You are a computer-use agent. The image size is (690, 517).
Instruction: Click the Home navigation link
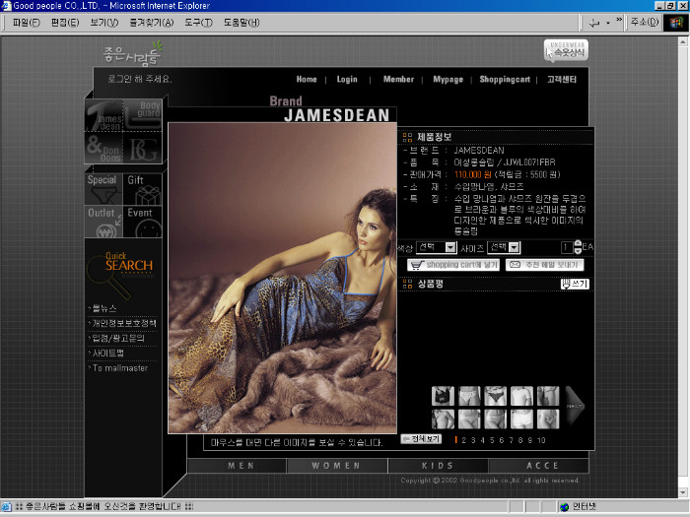[307, 79]
